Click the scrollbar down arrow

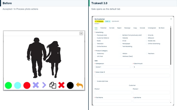tap(171, 102)
